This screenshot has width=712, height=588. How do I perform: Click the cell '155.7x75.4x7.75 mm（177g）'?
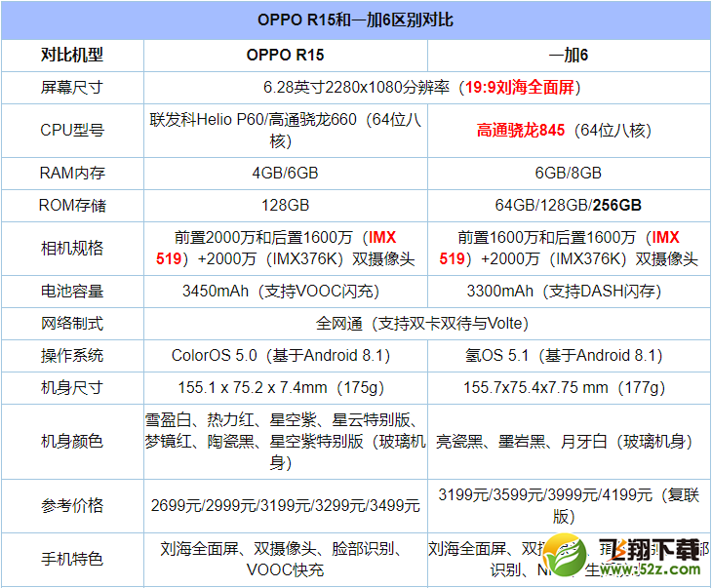pyautogui.click(x=569, y=388)
